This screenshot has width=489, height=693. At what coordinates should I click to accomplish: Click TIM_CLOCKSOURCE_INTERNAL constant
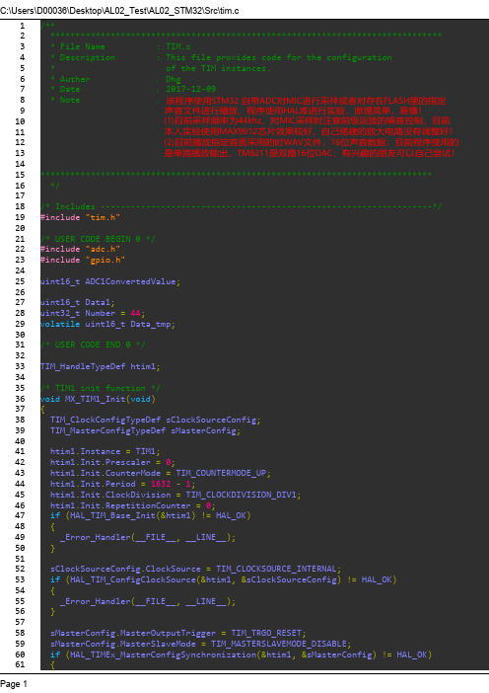tap(276, 569)
